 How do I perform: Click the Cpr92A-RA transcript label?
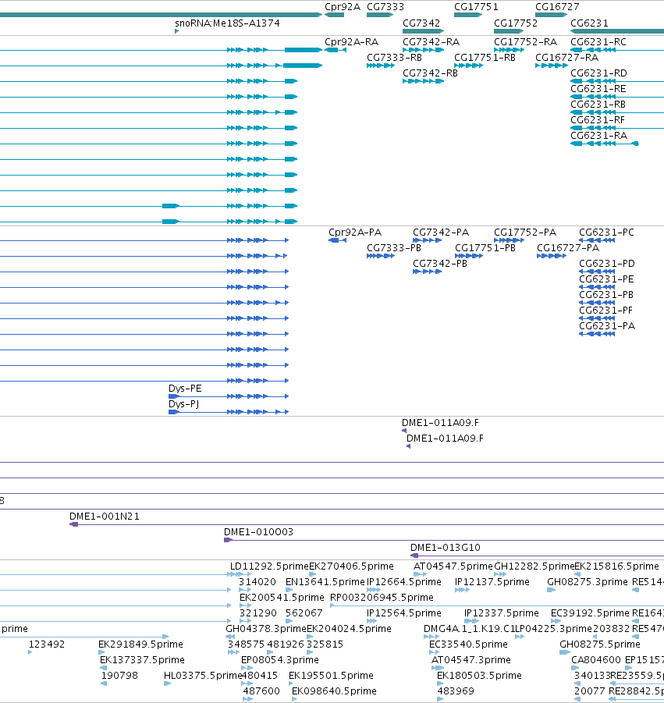pos(351,41)
